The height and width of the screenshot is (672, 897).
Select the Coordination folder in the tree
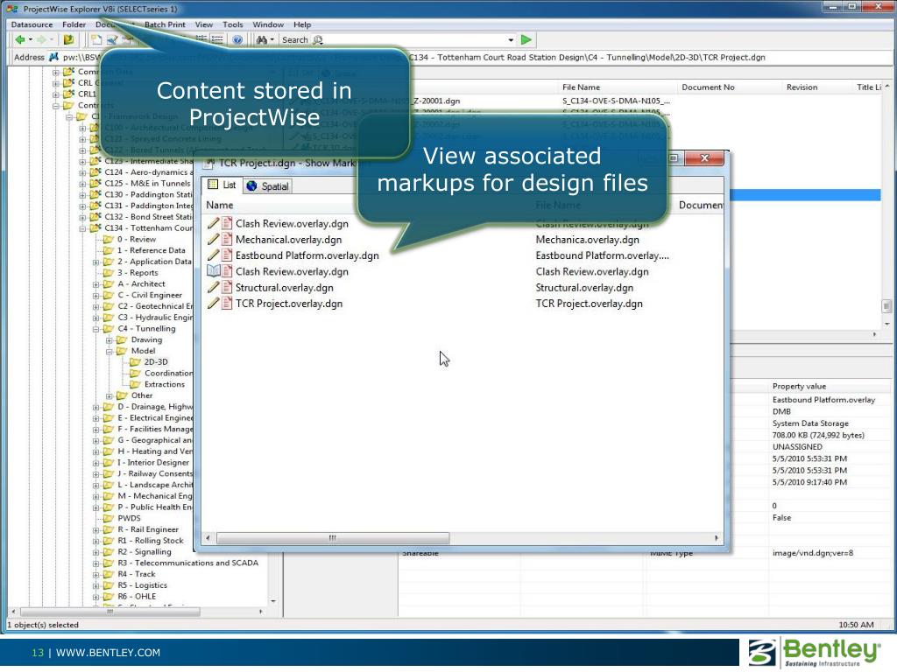click(x=168, y=373)
